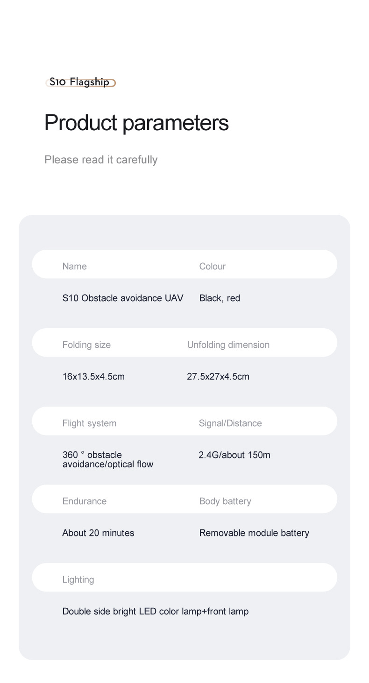
Task: Select the 360° obstacle avoidance text
Action: pyautogui.click(x=108, y=459)
